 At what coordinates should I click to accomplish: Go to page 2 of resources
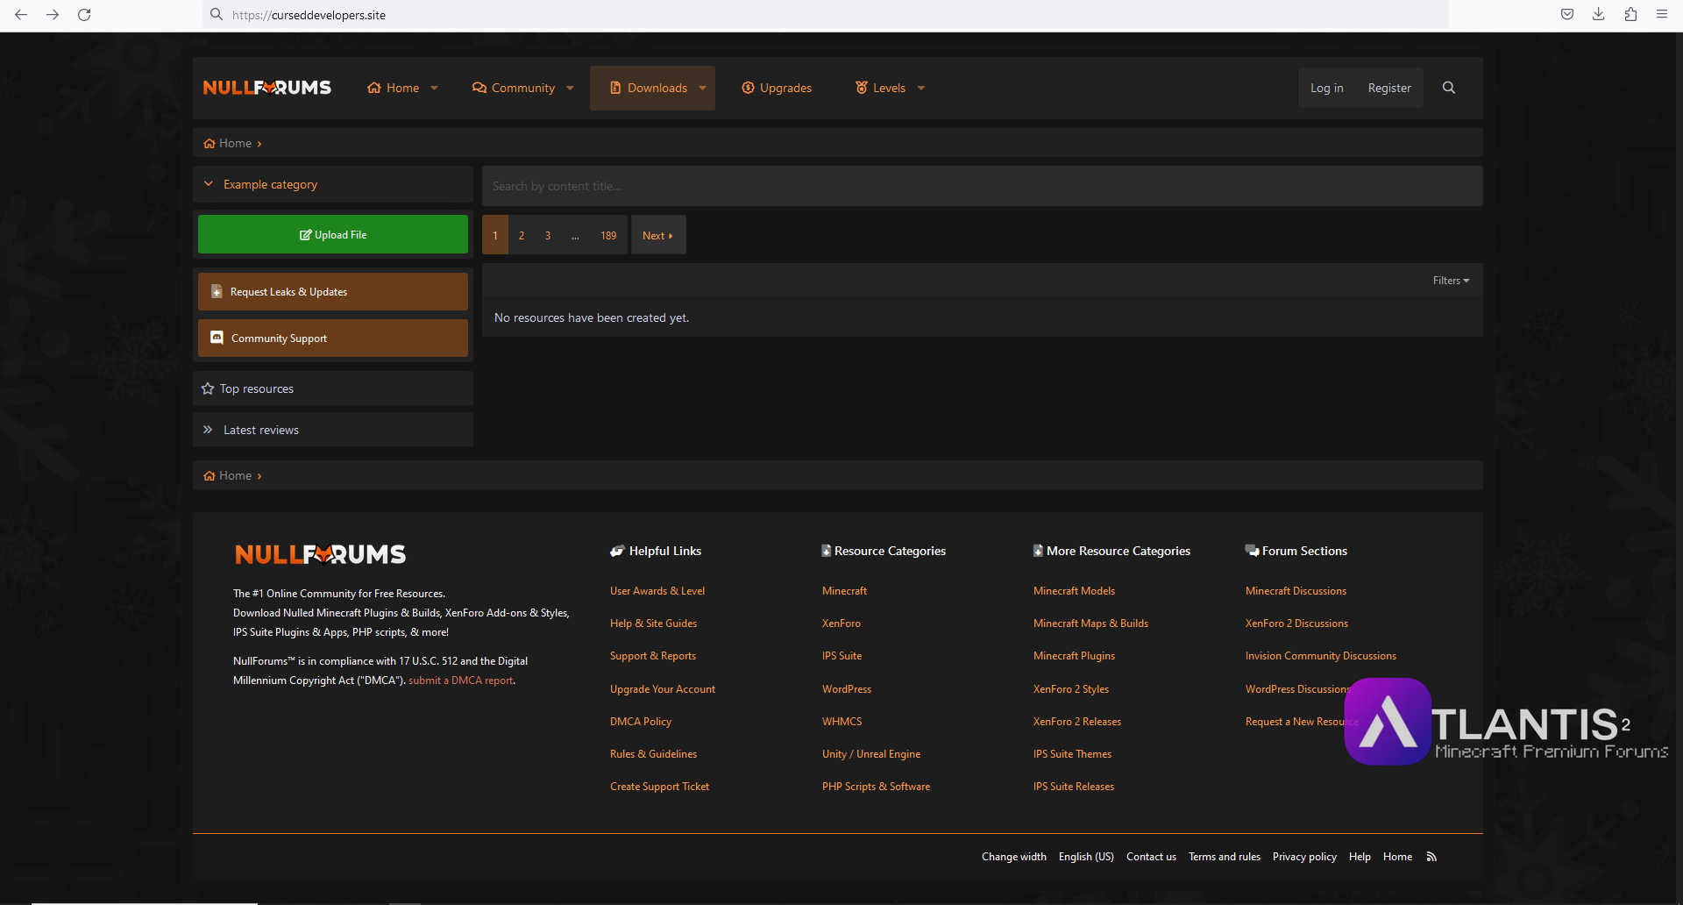point(522,235)
